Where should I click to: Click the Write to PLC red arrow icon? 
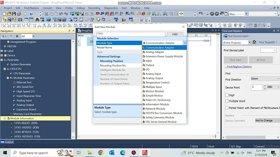tap(97, 14)
